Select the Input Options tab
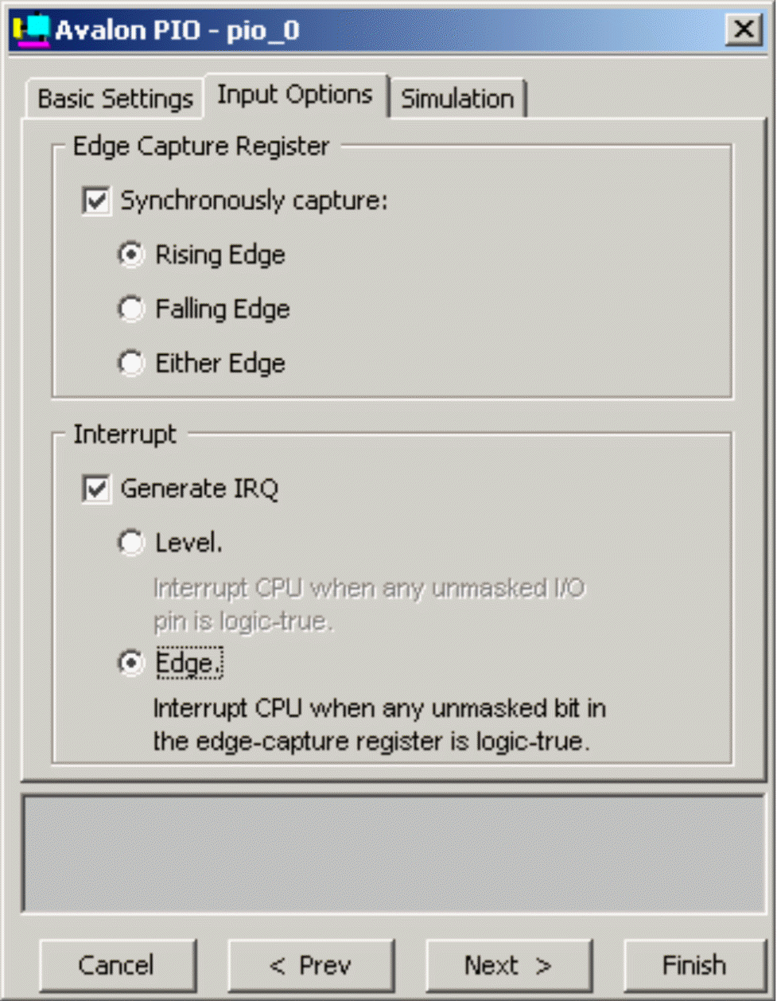777x1001 pixels. tap(295, 95)
